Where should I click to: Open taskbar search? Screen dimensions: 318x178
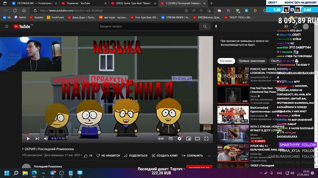point(16,173)
